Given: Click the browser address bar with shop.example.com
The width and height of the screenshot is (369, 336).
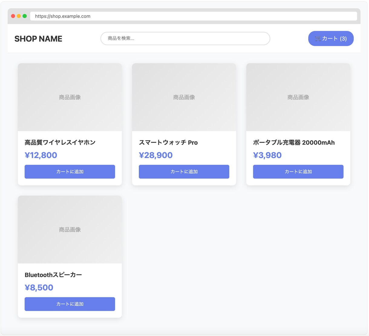Looking at the screenshot, I should [194, 16].
